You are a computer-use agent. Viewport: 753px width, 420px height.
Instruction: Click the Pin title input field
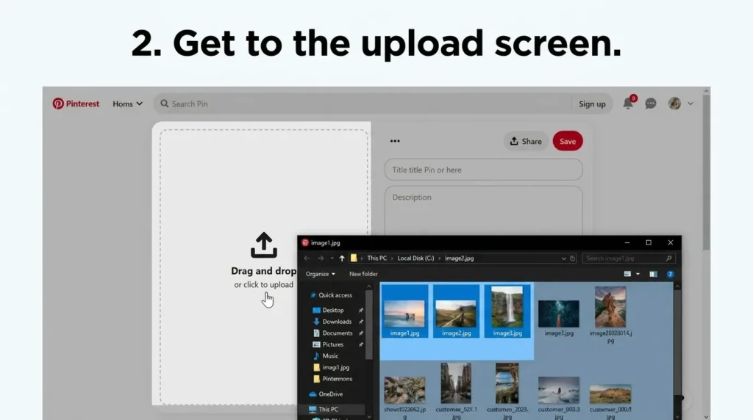(x=484, y=170)
